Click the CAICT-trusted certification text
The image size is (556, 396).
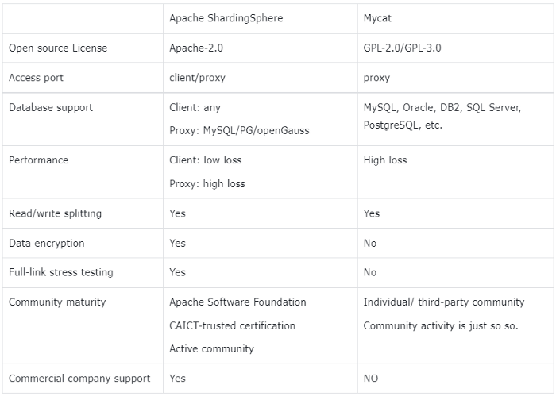click(232, 326)
